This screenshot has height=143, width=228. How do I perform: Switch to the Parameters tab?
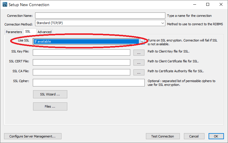[x=14, y=32]
